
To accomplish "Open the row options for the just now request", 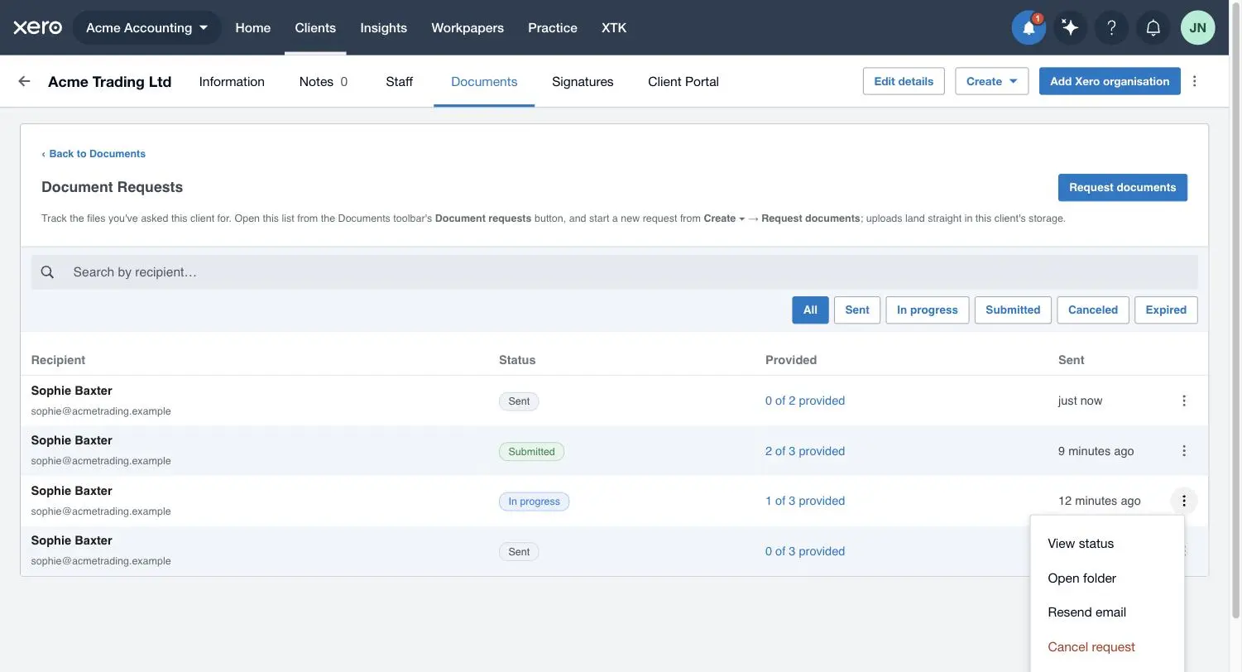I will tap(1184, 401).
